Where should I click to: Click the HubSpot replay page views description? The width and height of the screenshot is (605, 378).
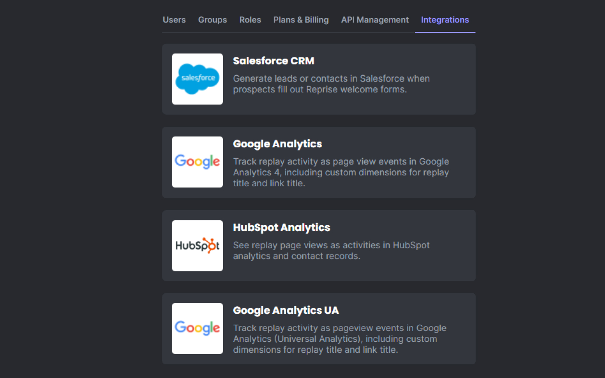point(331,250)
